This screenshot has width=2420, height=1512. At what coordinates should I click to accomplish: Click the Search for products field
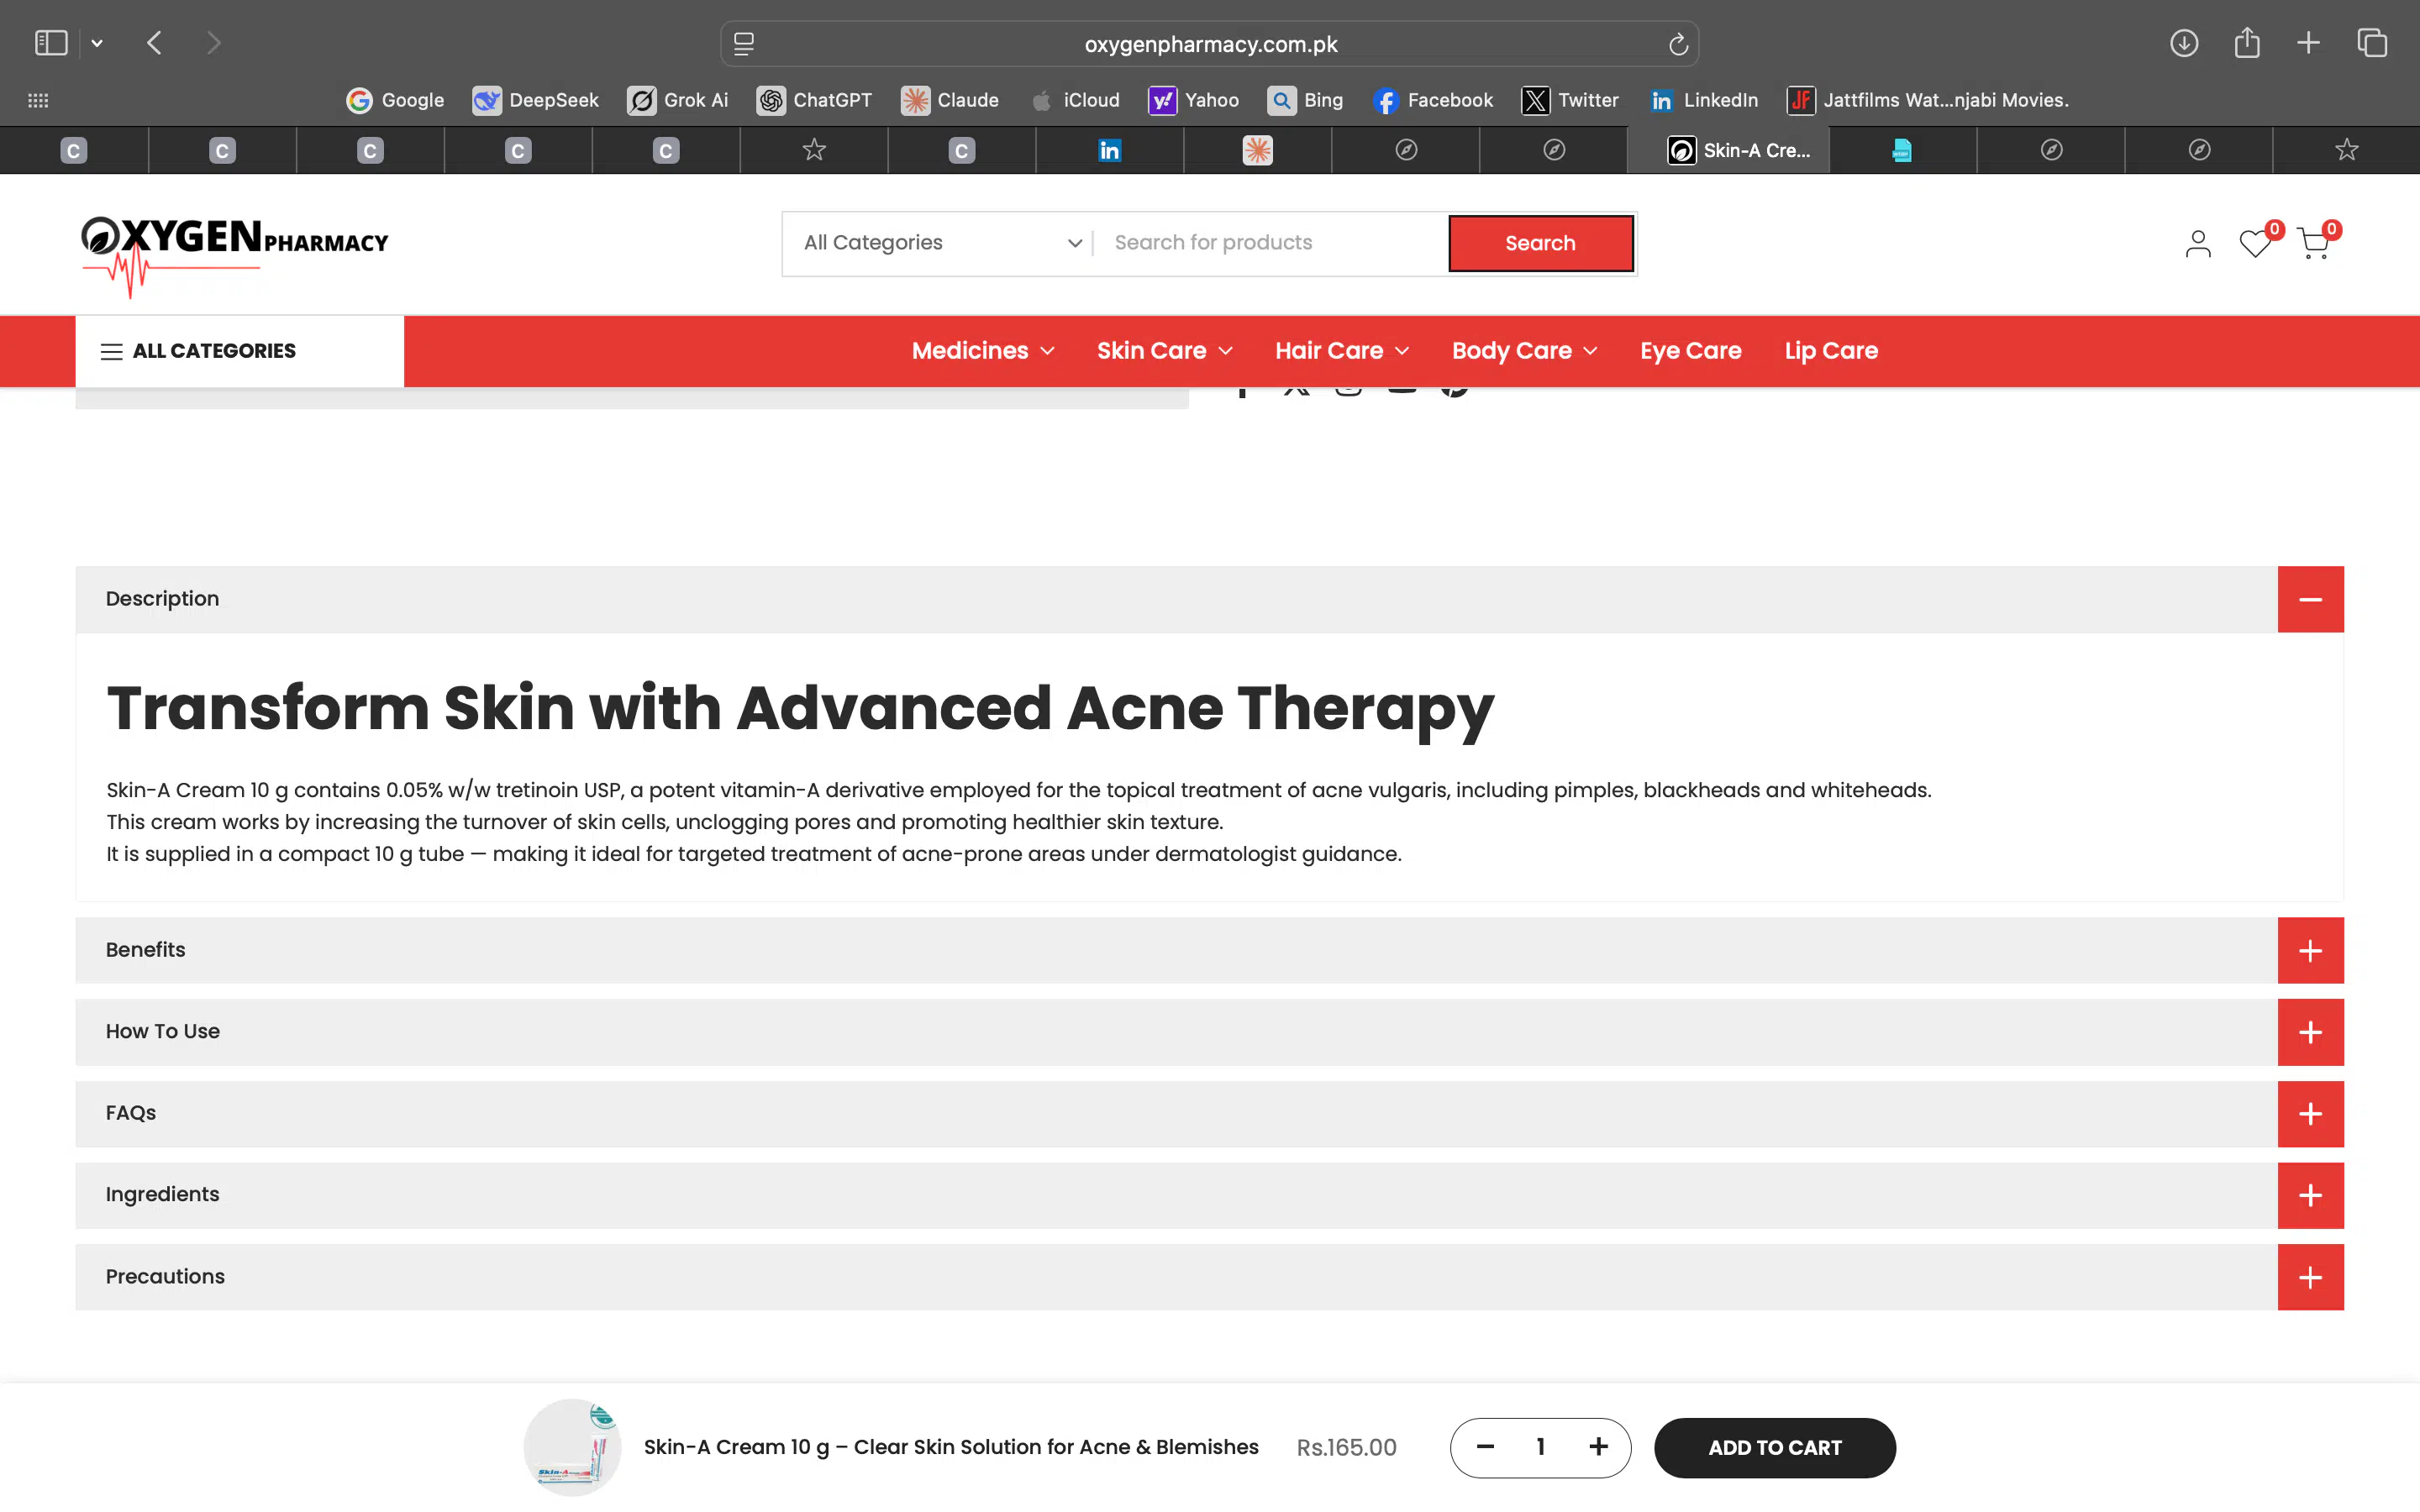pos(1270,243)
